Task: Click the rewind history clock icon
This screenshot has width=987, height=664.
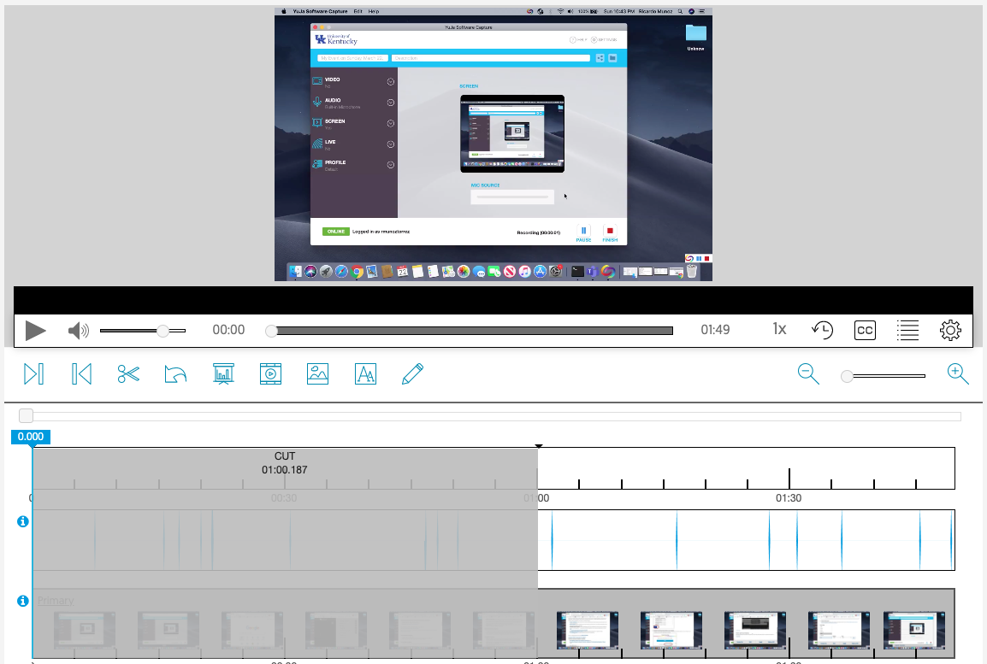Action: click(822, 330)
